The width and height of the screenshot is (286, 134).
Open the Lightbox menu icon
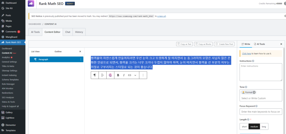[3, 118]
